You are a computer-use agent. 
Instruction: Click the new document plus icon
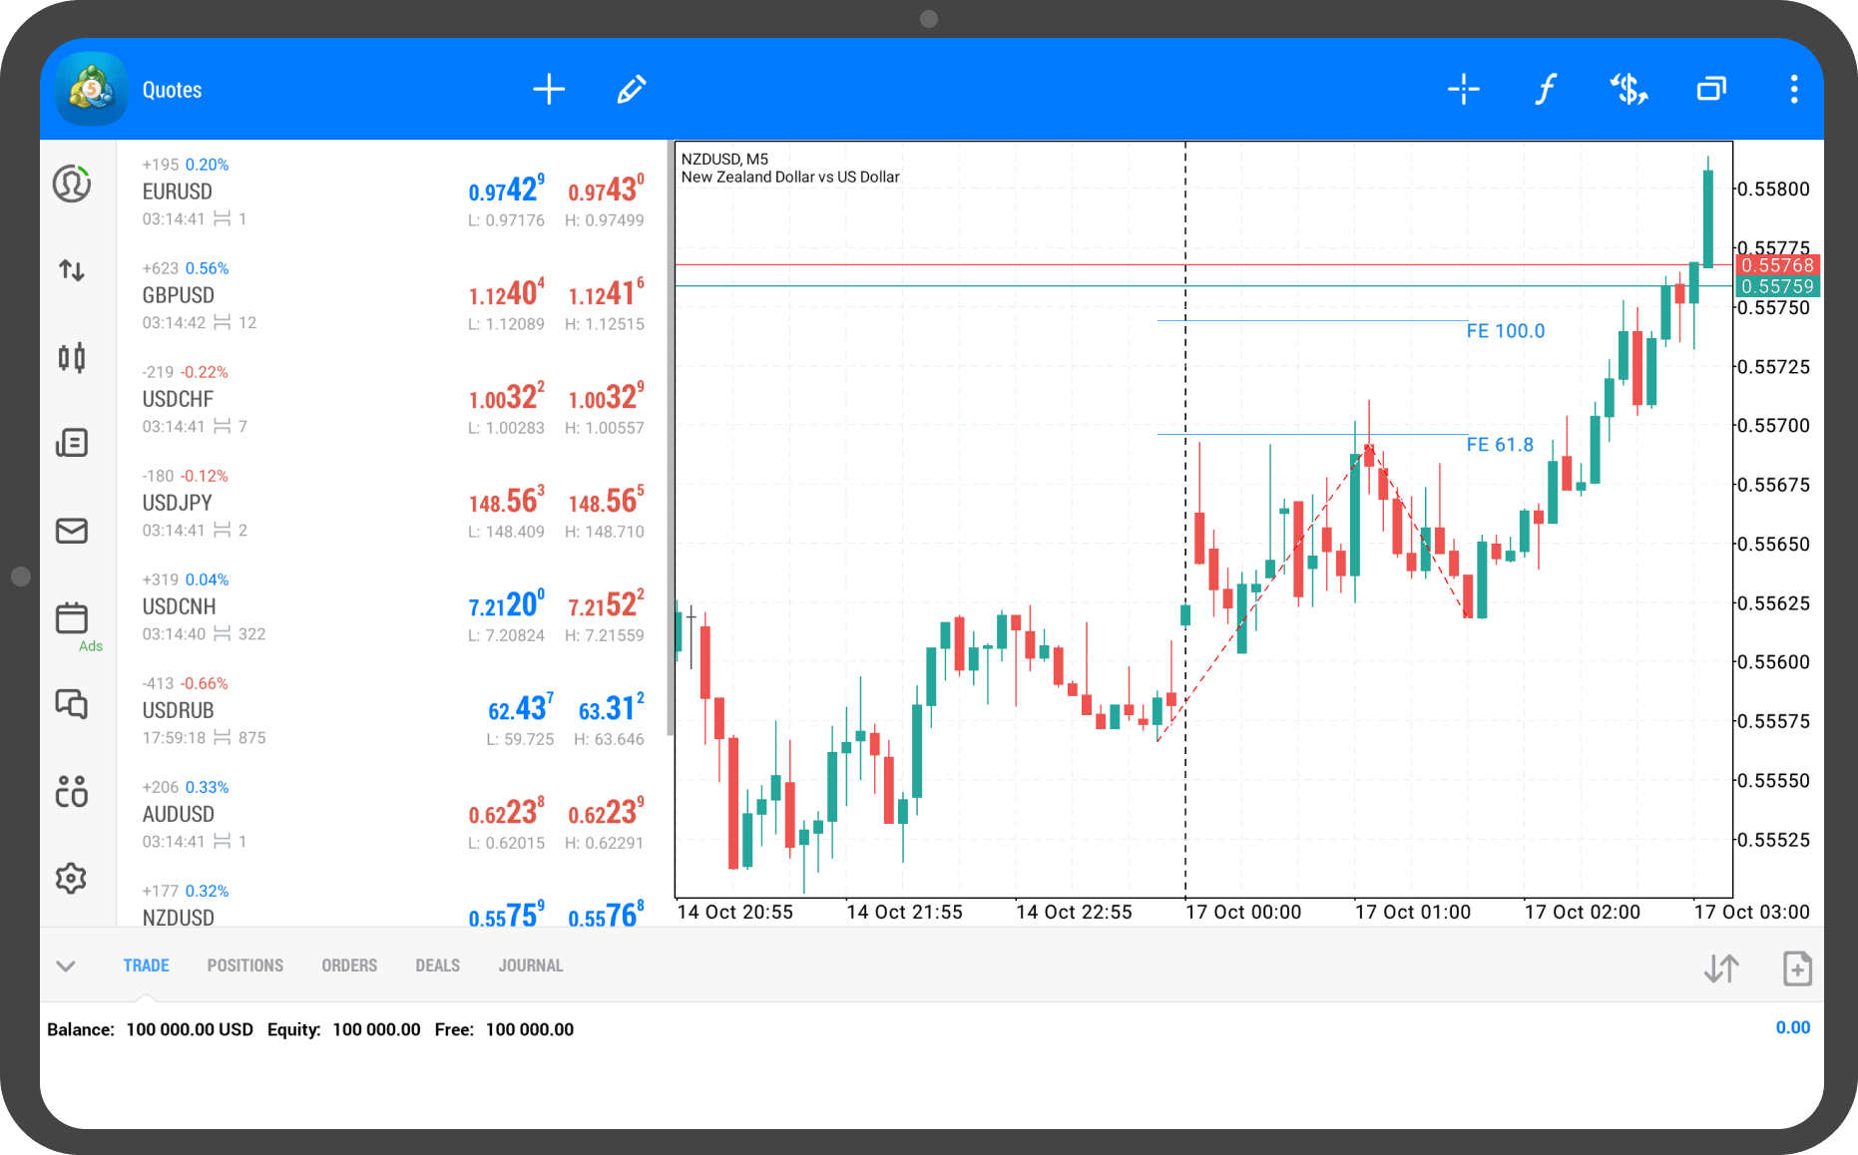[1797, 968]
